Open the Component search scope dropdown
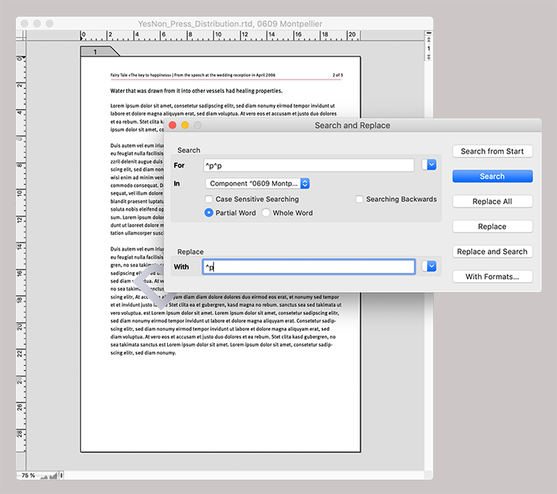557x494 pixels. point(259,184)
